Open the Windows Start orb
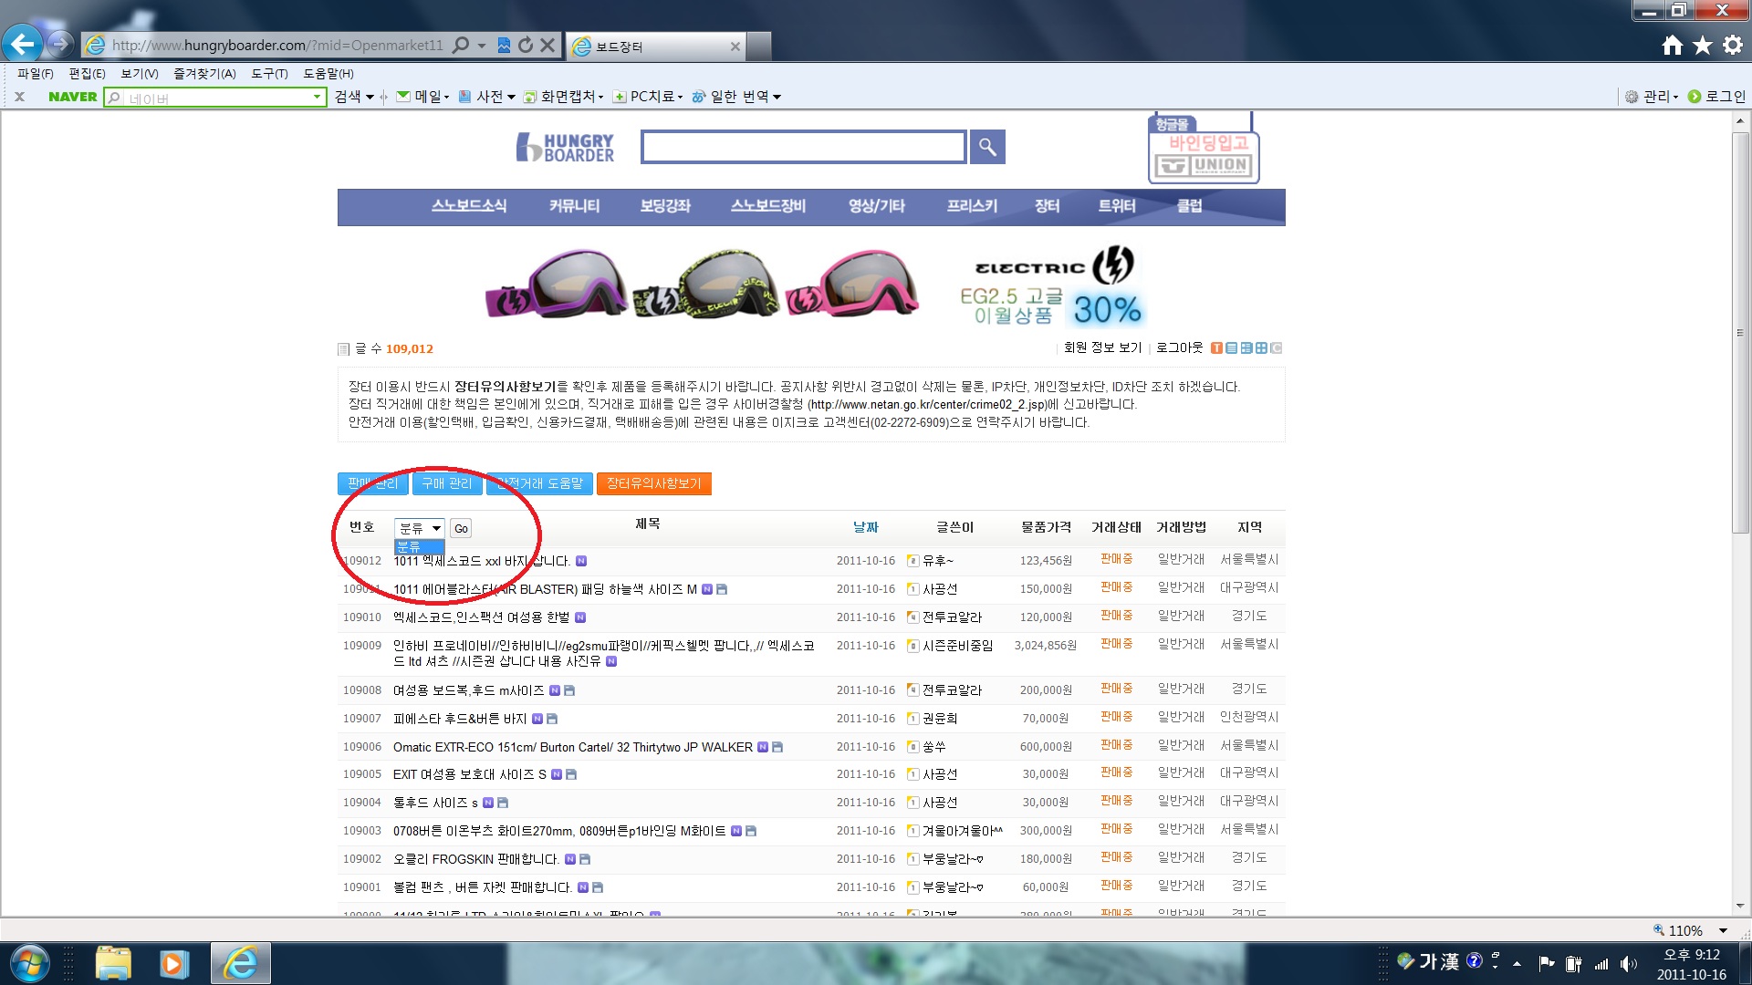Viewport: 1752px width, 985px height. (x=30, y=963)
